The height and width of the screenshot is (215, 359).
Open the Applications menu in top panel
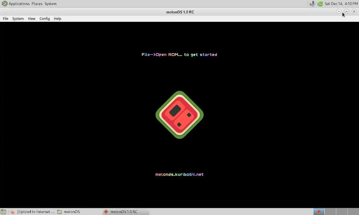(19, 4)
